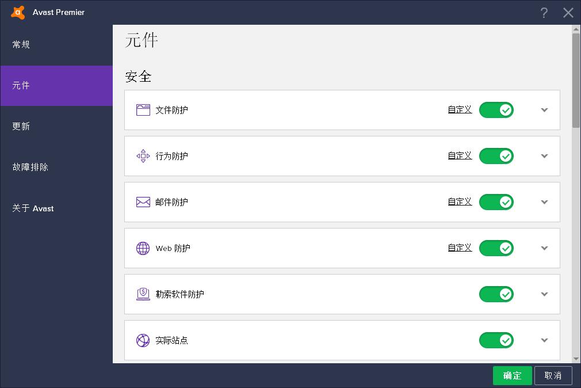Click the 文件防护 folder icon
The width and height of the screenshot is (581, 388).
click(143, 110)
